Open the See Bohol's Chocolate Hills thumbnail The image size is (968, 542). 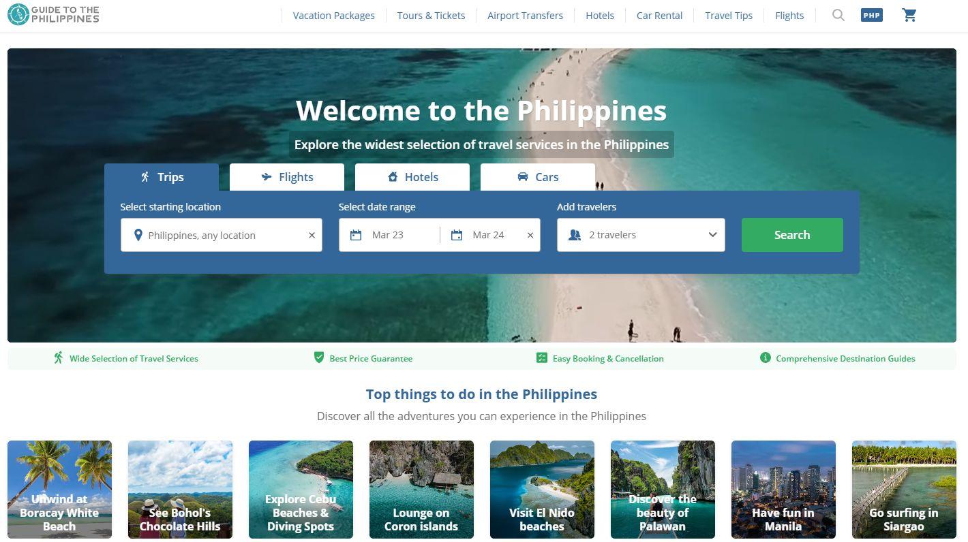tap(180, 490)
